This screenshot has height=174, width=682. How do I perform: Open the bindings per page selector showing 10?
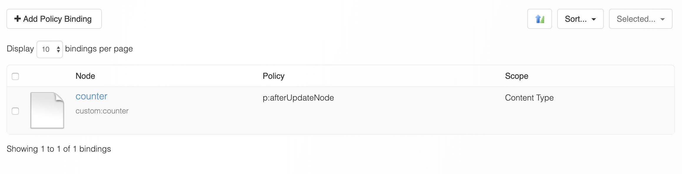pos(50,49)
